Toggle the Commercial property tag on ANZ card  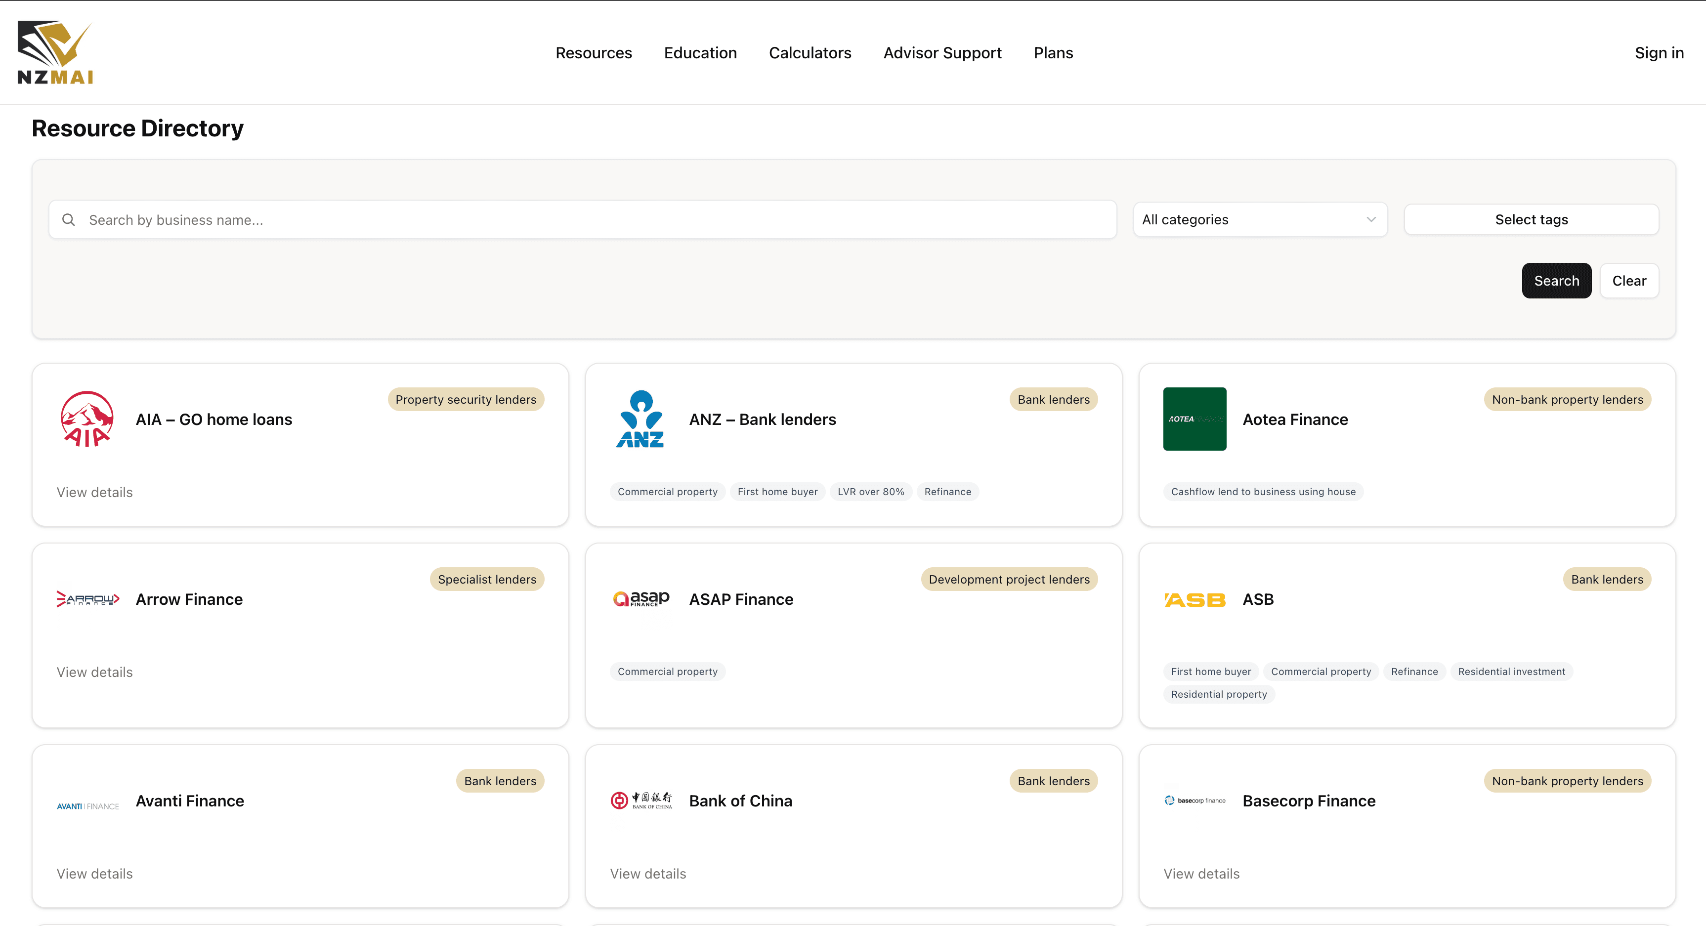[x=667, y=492]
